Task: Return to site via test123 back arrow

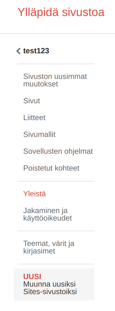Action: click(x=18, y=51)
